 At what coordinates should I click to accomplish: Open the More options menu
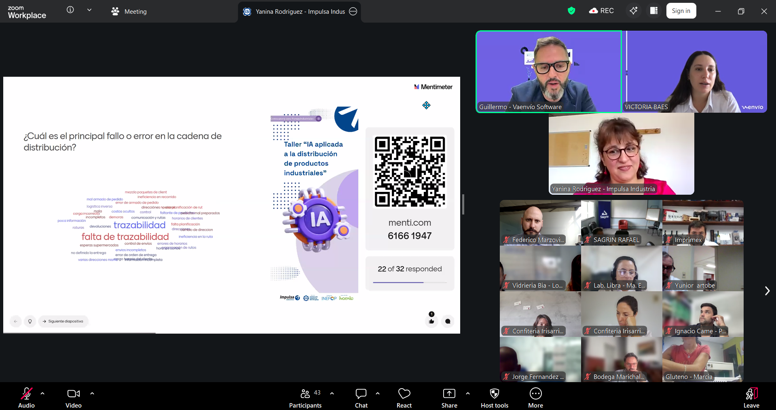pyautogui.click(x=535, y=398)
